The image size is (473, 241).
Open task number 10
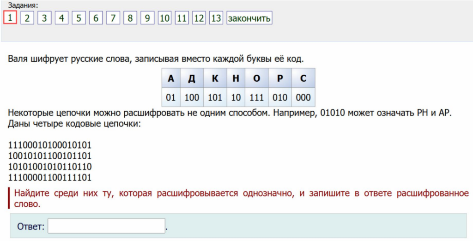pyautogui.click(x=164, y=18)
